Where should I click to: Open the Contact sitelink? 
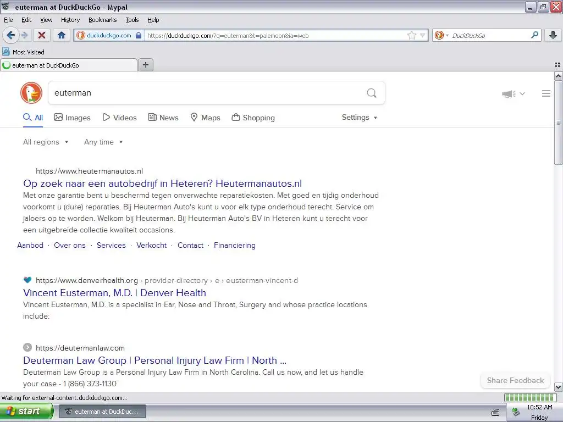(190, 245)
